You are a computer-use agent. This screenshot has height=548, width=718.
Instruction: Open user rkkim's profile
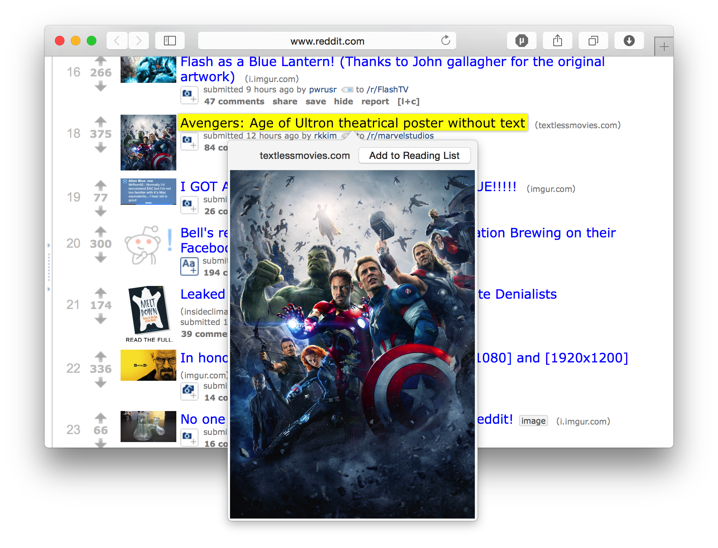[x=325, y=136]
